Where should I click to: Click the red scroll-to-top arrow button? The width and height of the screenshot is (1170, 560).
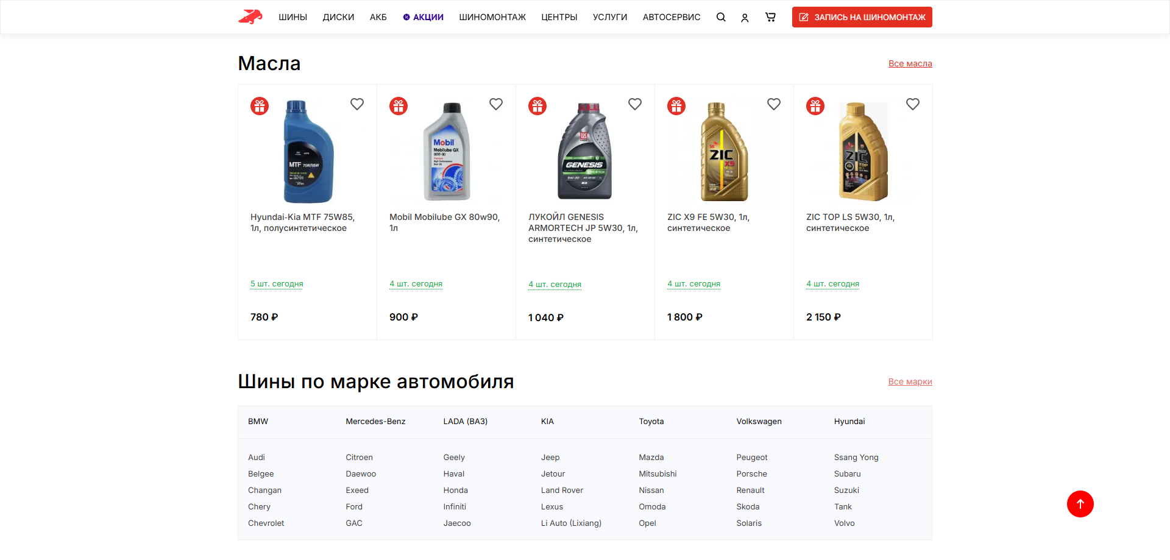point(1080,504)
